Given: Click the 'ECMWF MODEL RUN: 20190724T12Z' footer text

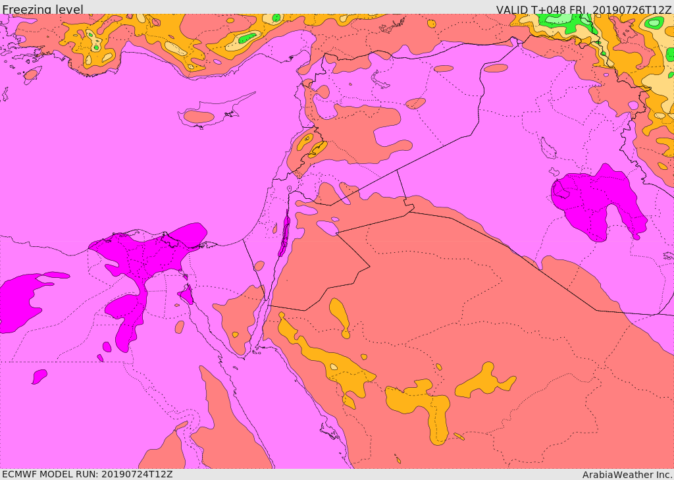Looking at the screenshot, I should coord(88,474).
